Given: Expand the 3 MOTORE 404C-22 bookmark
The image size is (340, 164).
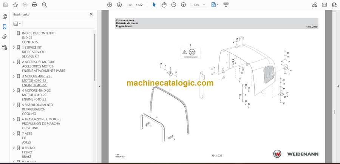Looking at the screenshot, I should coord(14,76).
